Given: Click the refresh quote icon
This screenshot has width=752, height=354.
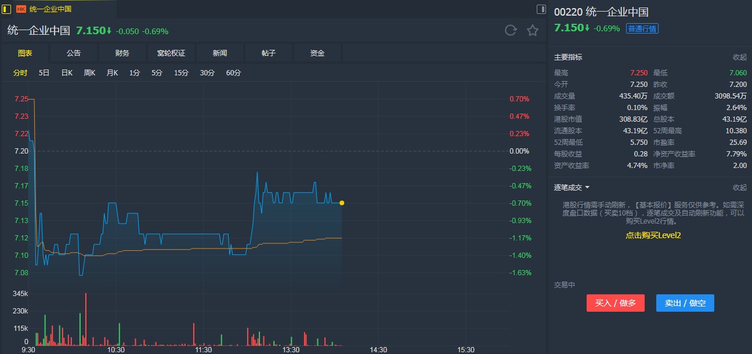Looking at the screenshot, I should (x=511, y=30).
